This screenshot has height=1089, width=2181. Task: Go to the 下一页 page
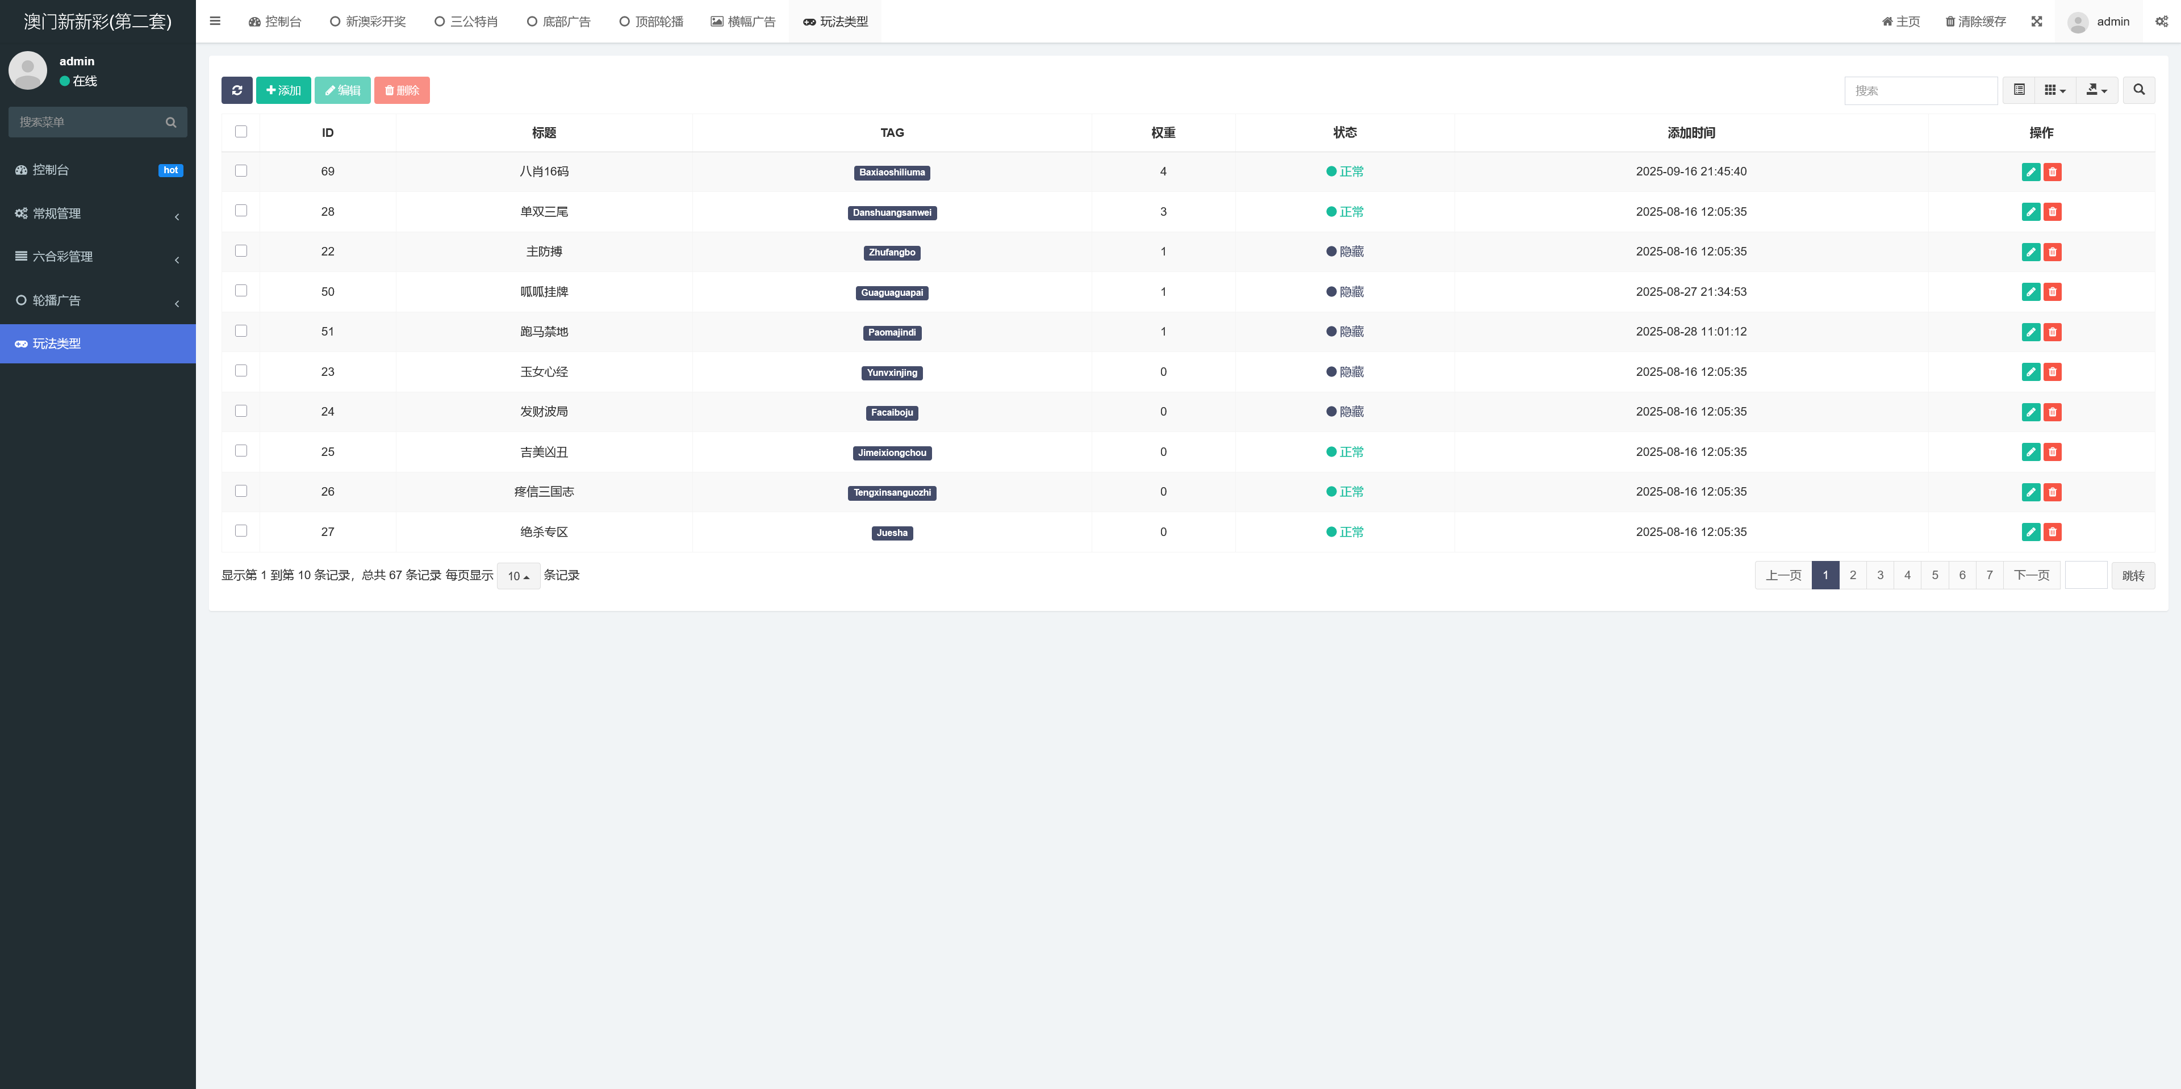point(2031,575)
